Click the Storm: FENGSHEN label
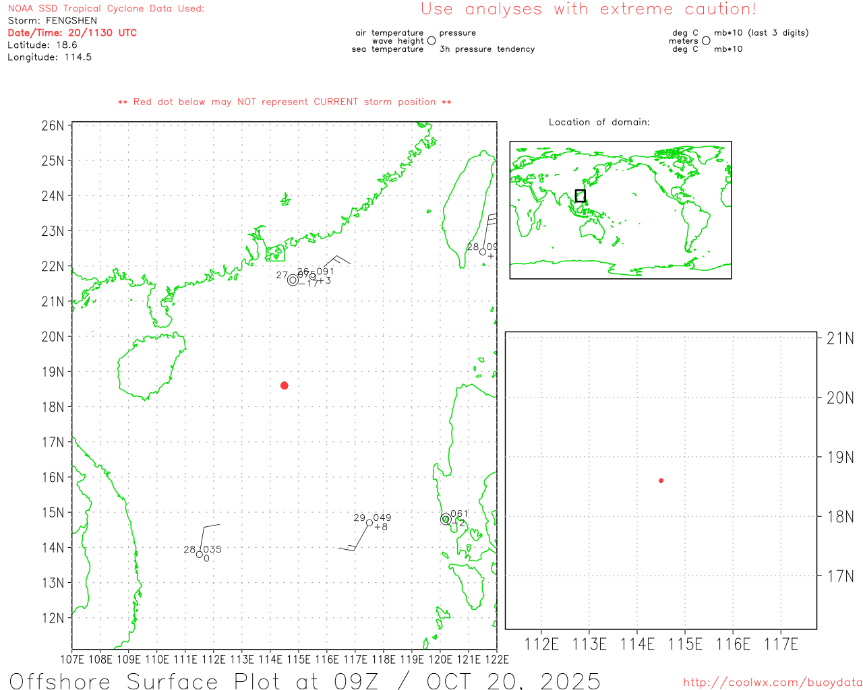This screenshot has height=690, width=863. [x=53, y=21]
